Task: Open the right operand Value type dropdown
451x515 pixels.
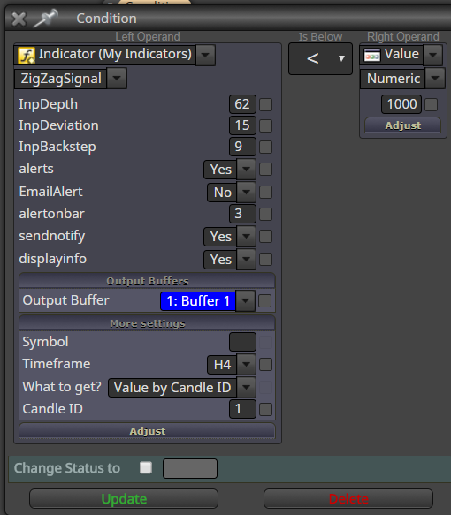Action: click(433, 55)
